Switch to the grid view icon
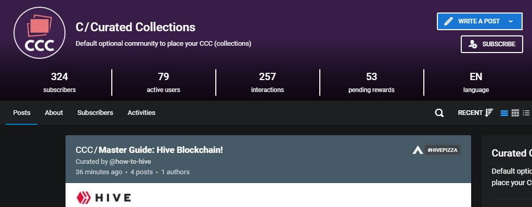 point(515,113)
